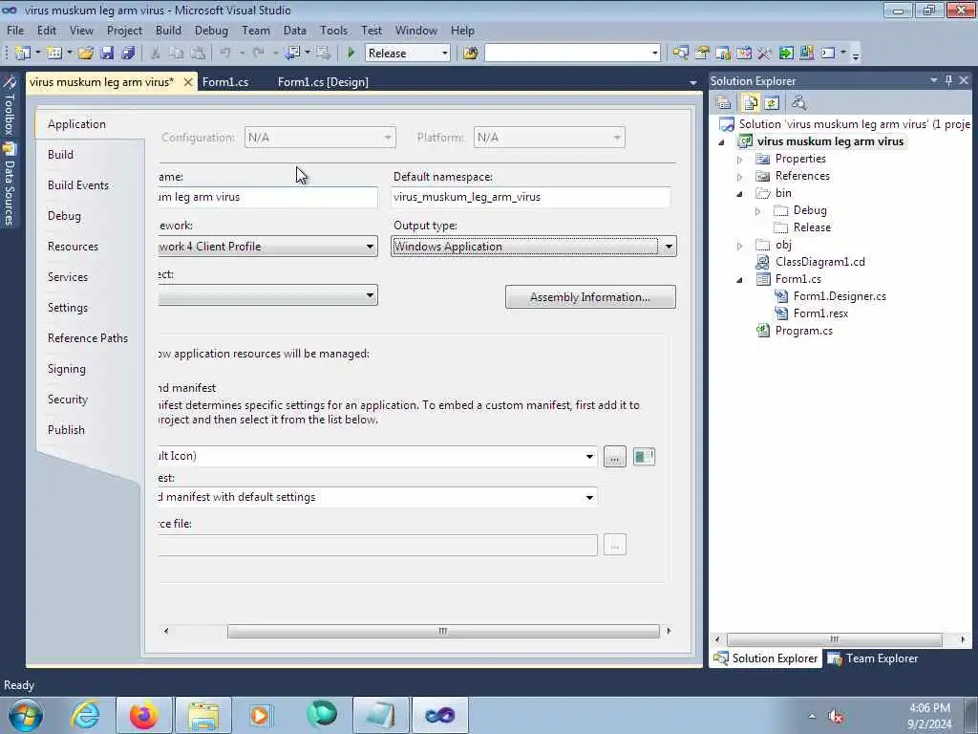
Task: Open the Debug menu
Action: point(211,30)
